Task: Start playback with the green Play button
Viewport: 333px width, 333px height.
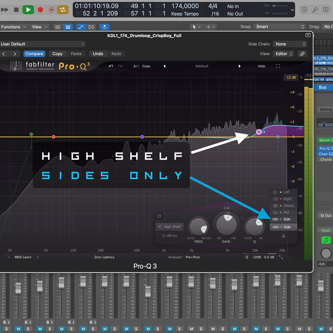Action: coord(28,10)
